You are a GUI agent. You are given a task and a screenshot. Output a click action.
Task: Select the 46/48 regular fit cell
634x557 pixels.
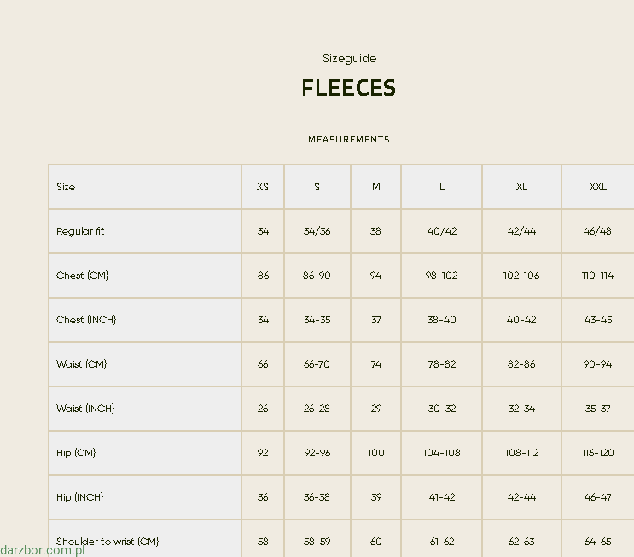coord(597,231)
